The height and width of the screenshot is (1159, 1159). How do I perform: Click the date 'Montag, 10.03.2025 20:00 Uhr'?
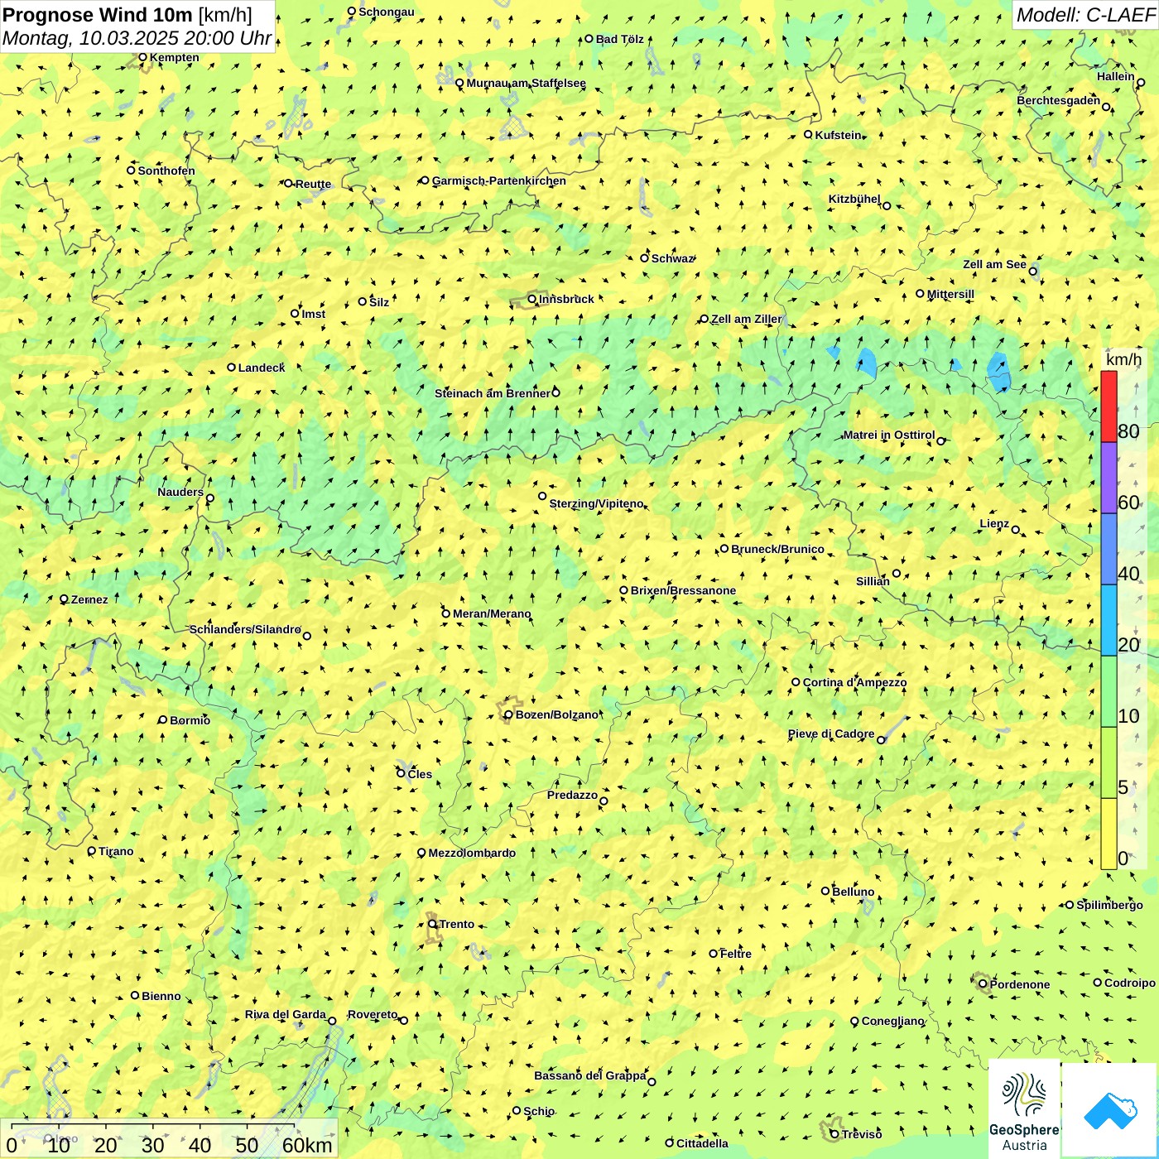[x=137, y=38]
